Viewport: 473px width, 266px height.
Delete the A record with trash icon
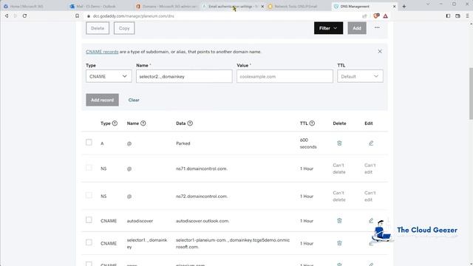[339, 143]
